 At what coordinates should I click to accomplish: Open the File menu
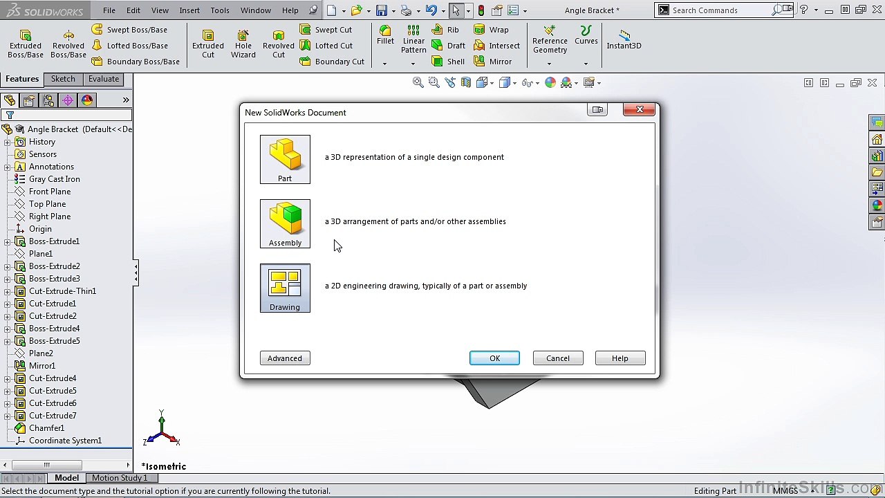pos(109,10)
